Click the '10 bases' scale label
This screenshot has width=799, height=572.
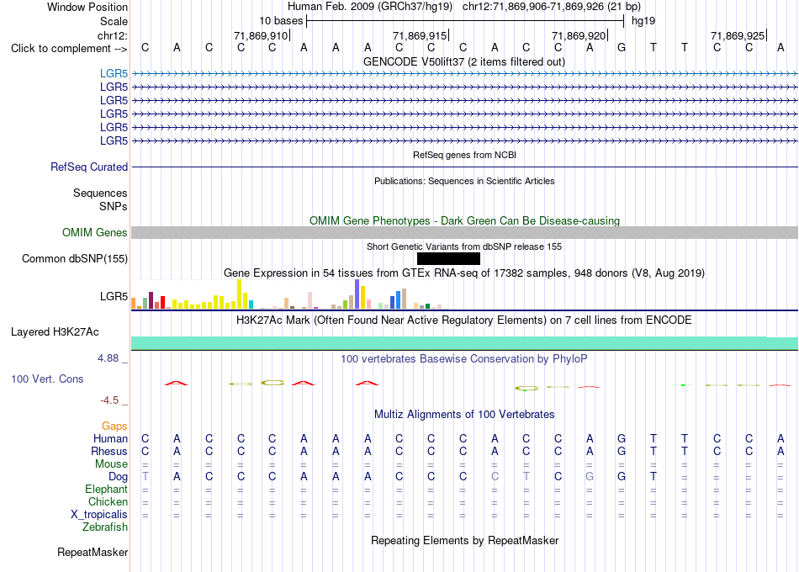[x=281, y=21]
